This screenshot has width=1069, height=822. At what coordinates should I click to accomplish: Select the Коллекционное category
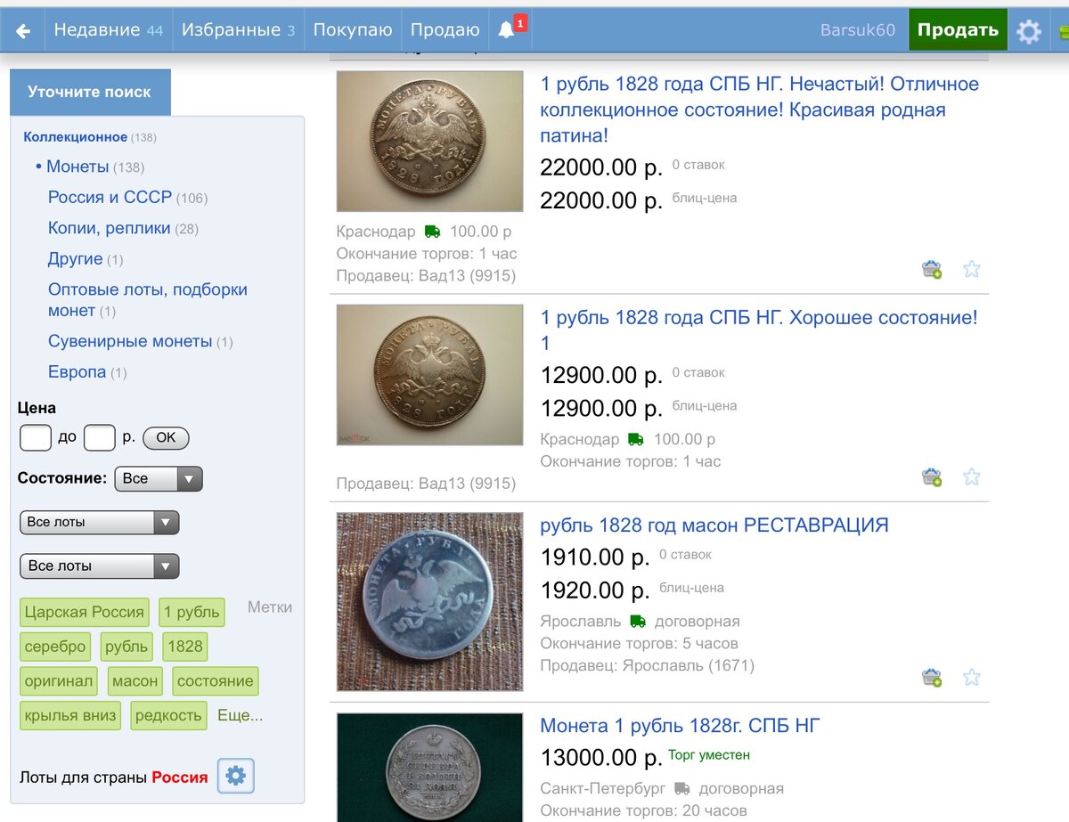[x=76, y=137]
